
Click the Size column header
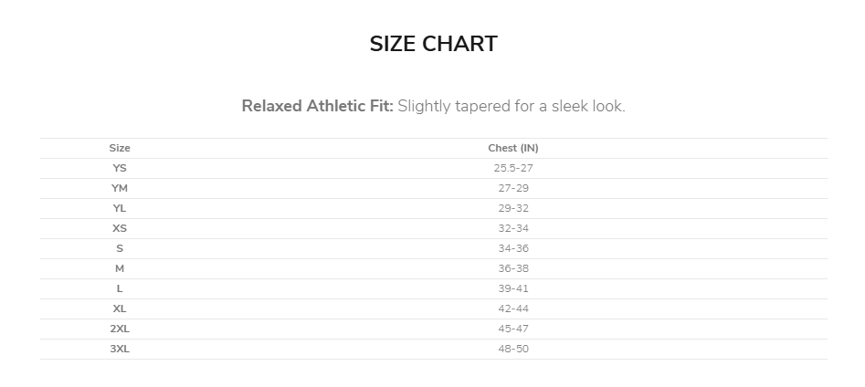click(x=120, y=148)
